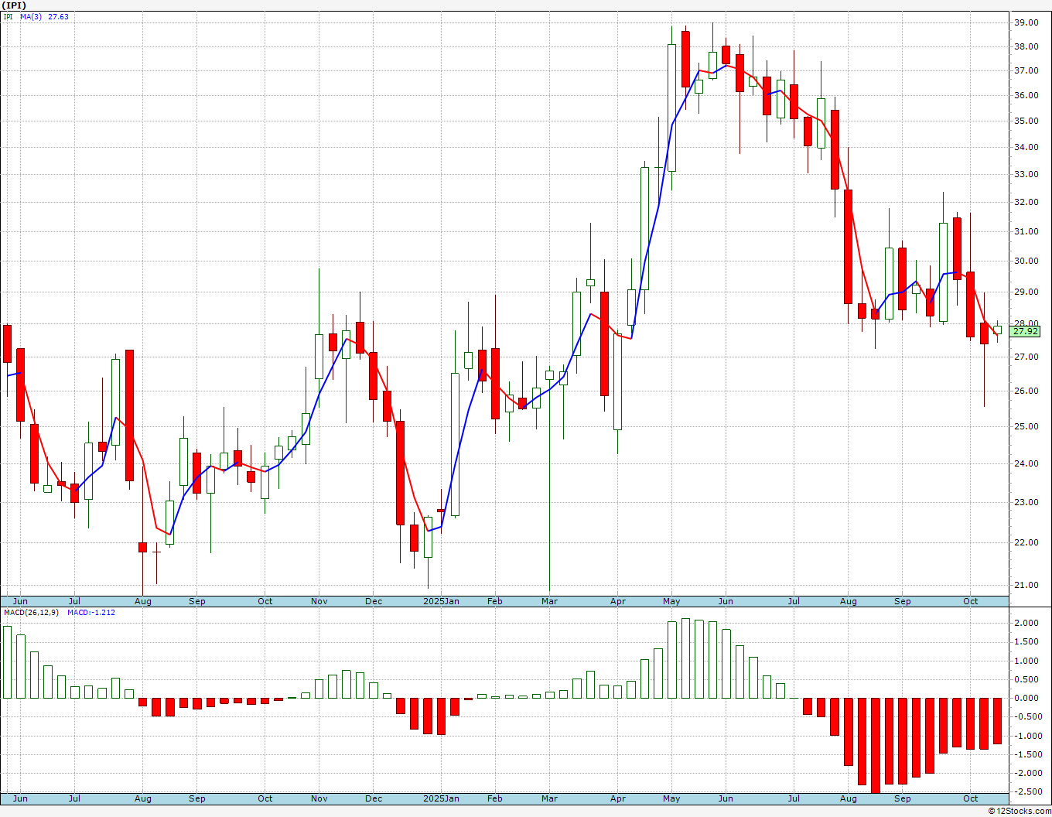Click the 25.00 price axis label
Viewport: 1052px width, 817px height.
click(x=1026, y=426)
